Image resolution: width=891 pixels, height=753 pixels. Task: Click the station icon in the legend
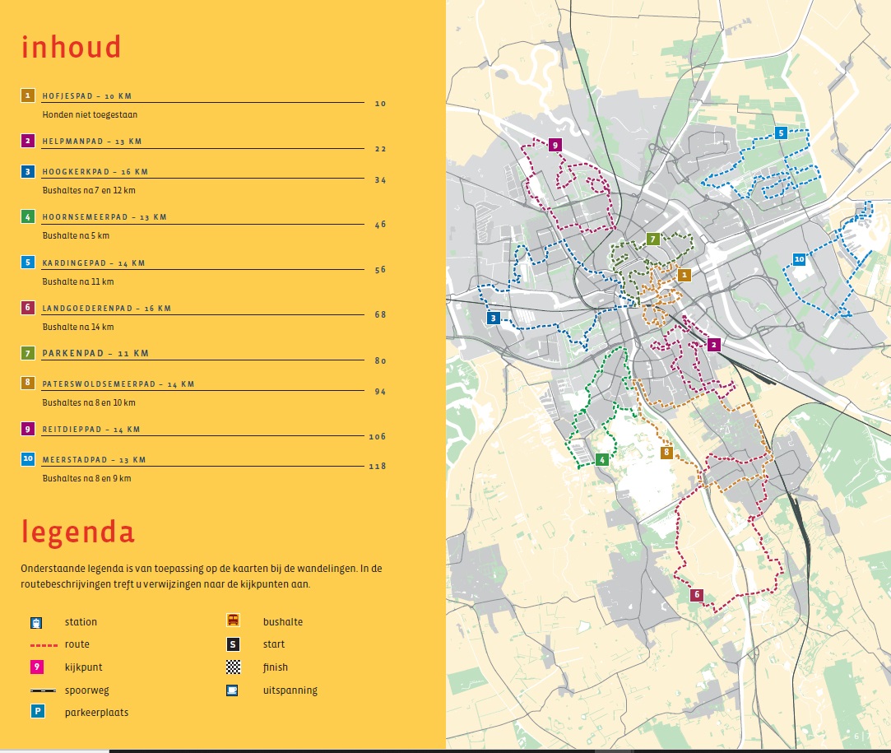tap(36, 622)
